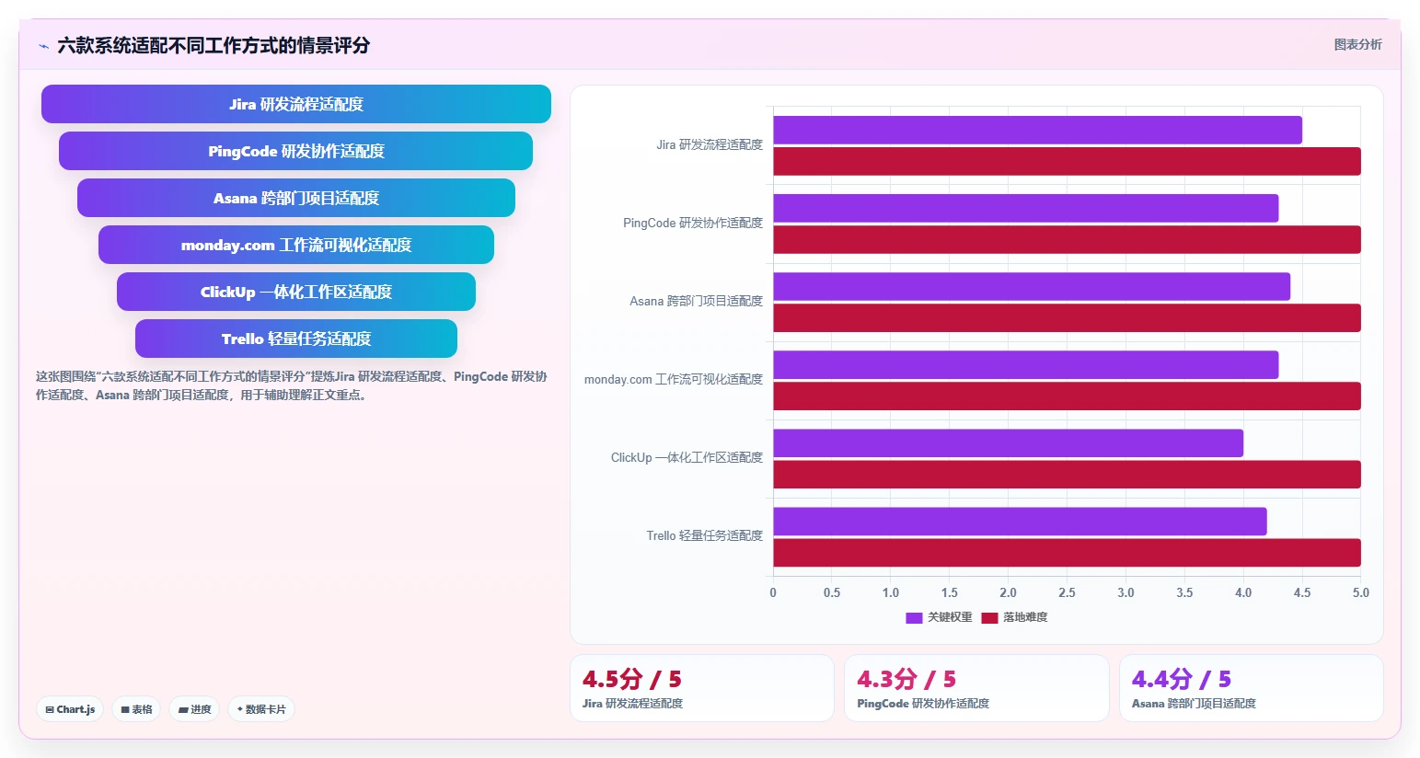
Task: Click the purple Trello 关键权重 bar
Action: [x=1020, y=521]
